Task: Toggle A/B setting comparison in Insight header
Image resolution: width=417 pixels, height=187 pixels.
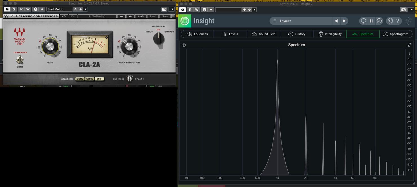Action: click(x=204, y=10)
